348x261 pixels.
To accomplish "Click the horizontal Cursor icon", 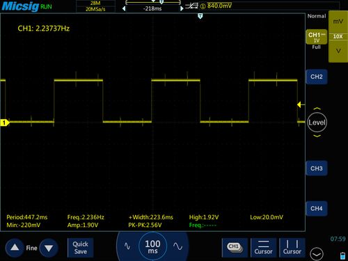I will (x=263, y=248).
